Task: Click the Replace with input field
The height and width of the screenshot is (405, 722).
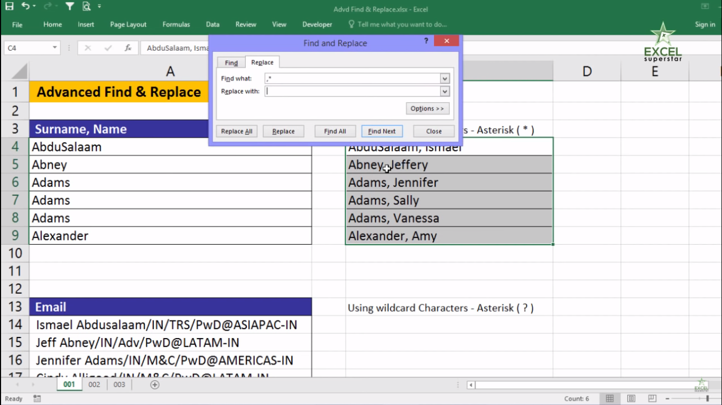Action: [x=353, y=91]
